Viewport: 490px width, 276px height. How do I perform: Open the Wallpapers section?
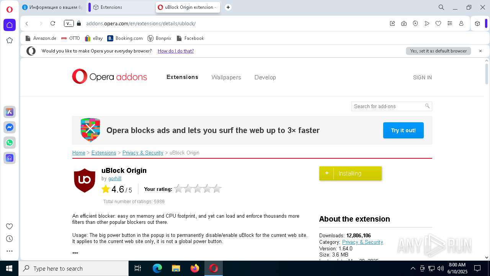226,77
